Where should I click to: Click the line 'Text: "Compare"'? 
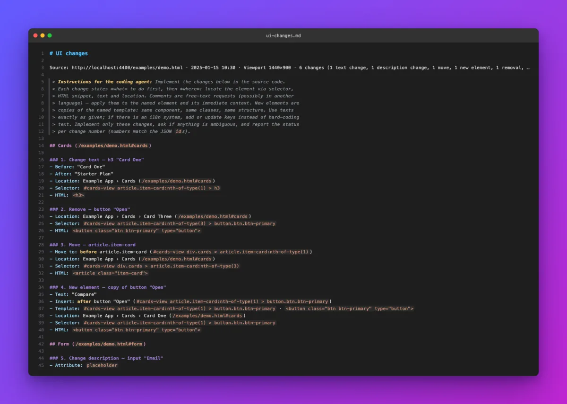73,294
